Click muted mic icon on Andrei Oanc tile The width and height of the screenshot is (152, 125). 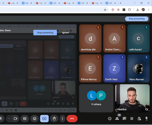122,27
